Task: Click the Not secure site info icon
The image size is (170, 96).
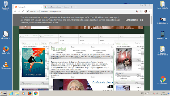Action: 28,11
